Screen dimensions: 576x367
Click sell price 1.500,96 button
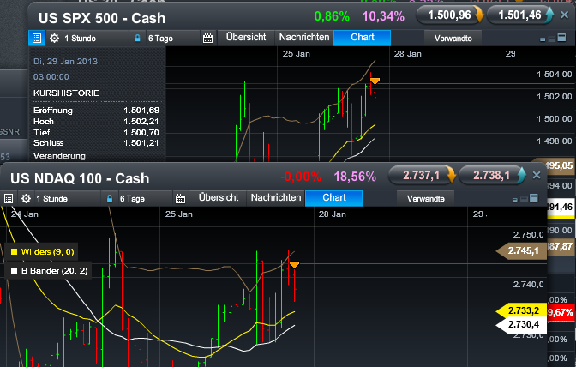point(450,15)
